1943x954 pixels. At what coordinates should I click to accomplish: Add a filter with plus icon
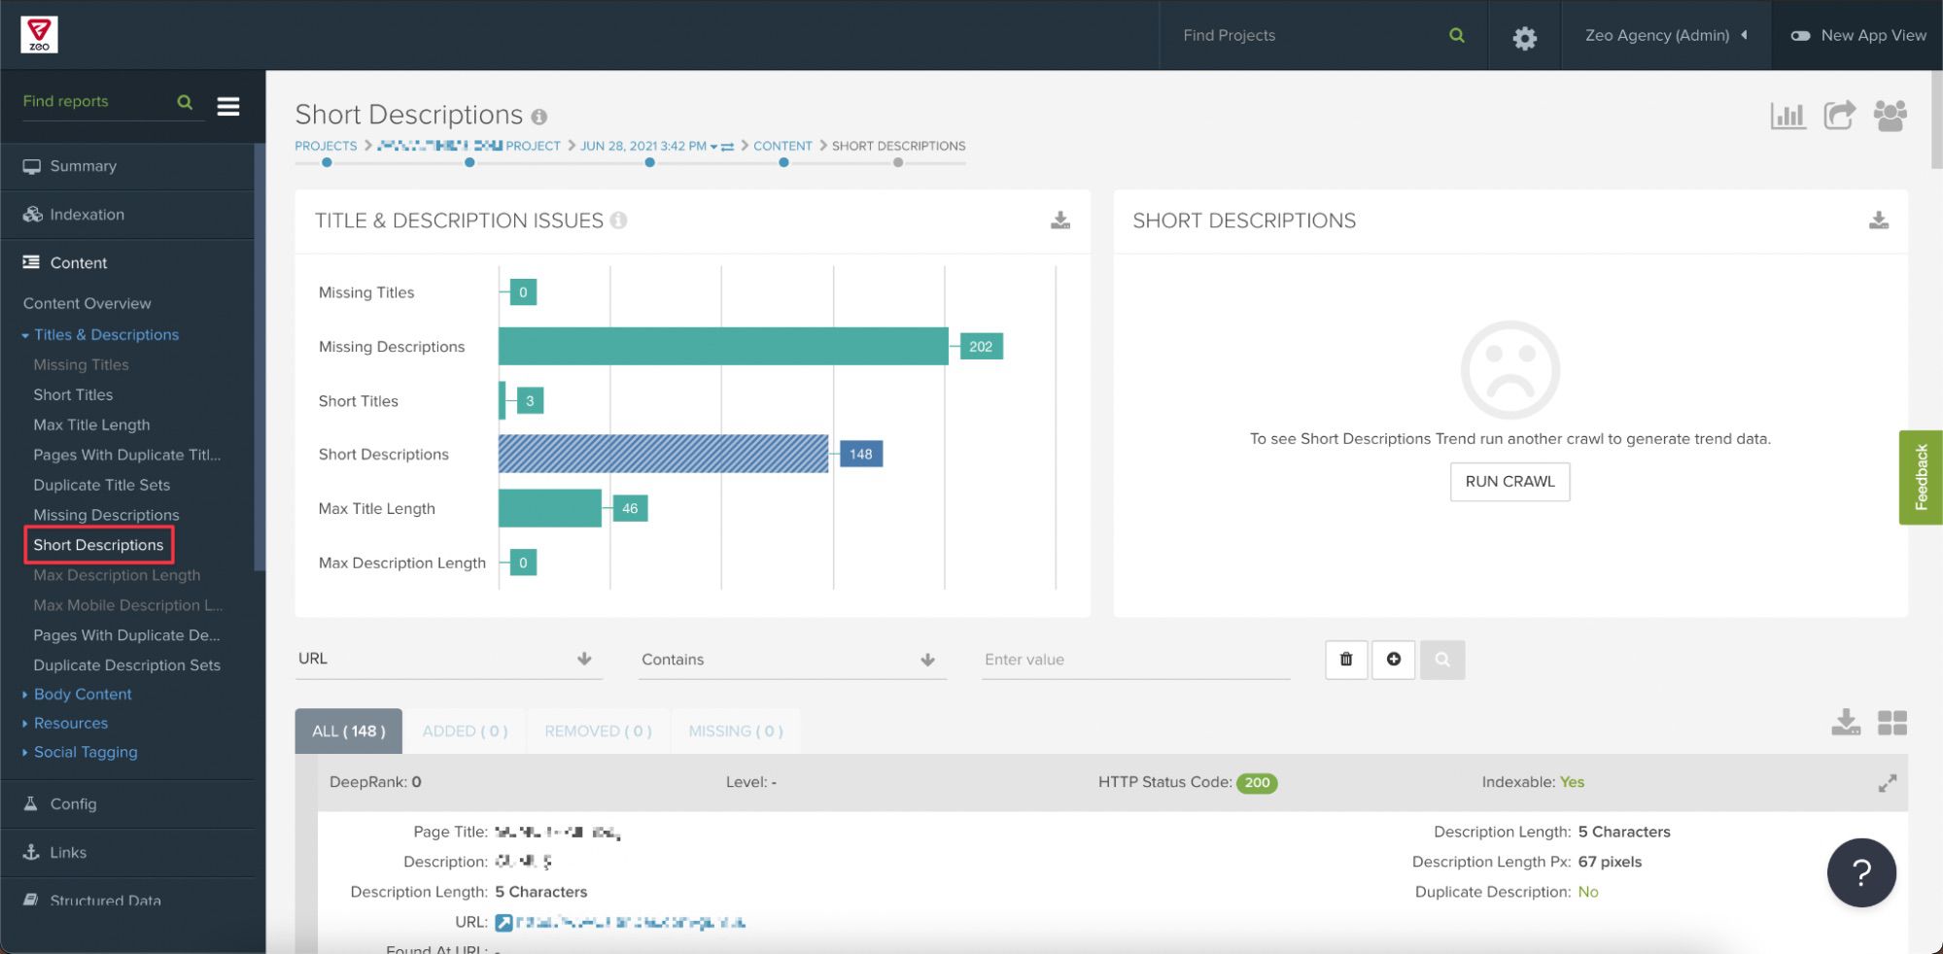point(1394,660)
